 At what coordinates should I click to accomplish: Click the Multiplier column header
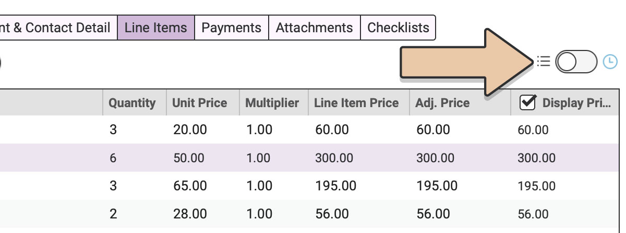pyautogui.click(x=272, y=103)
